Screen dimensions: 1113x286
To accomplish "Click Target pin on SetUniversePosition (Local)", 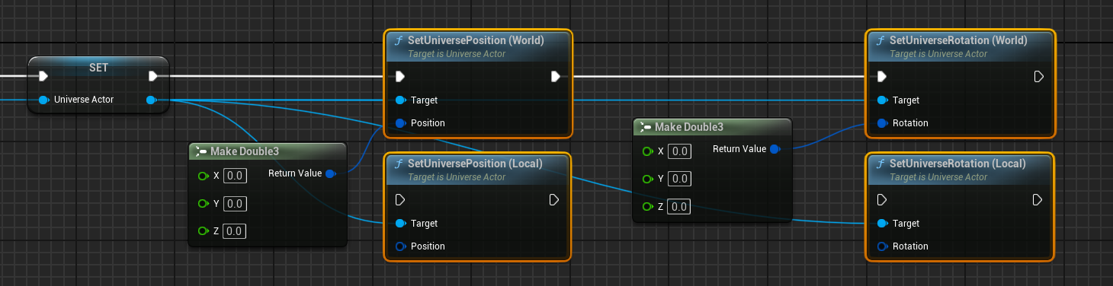I will 400,223.
